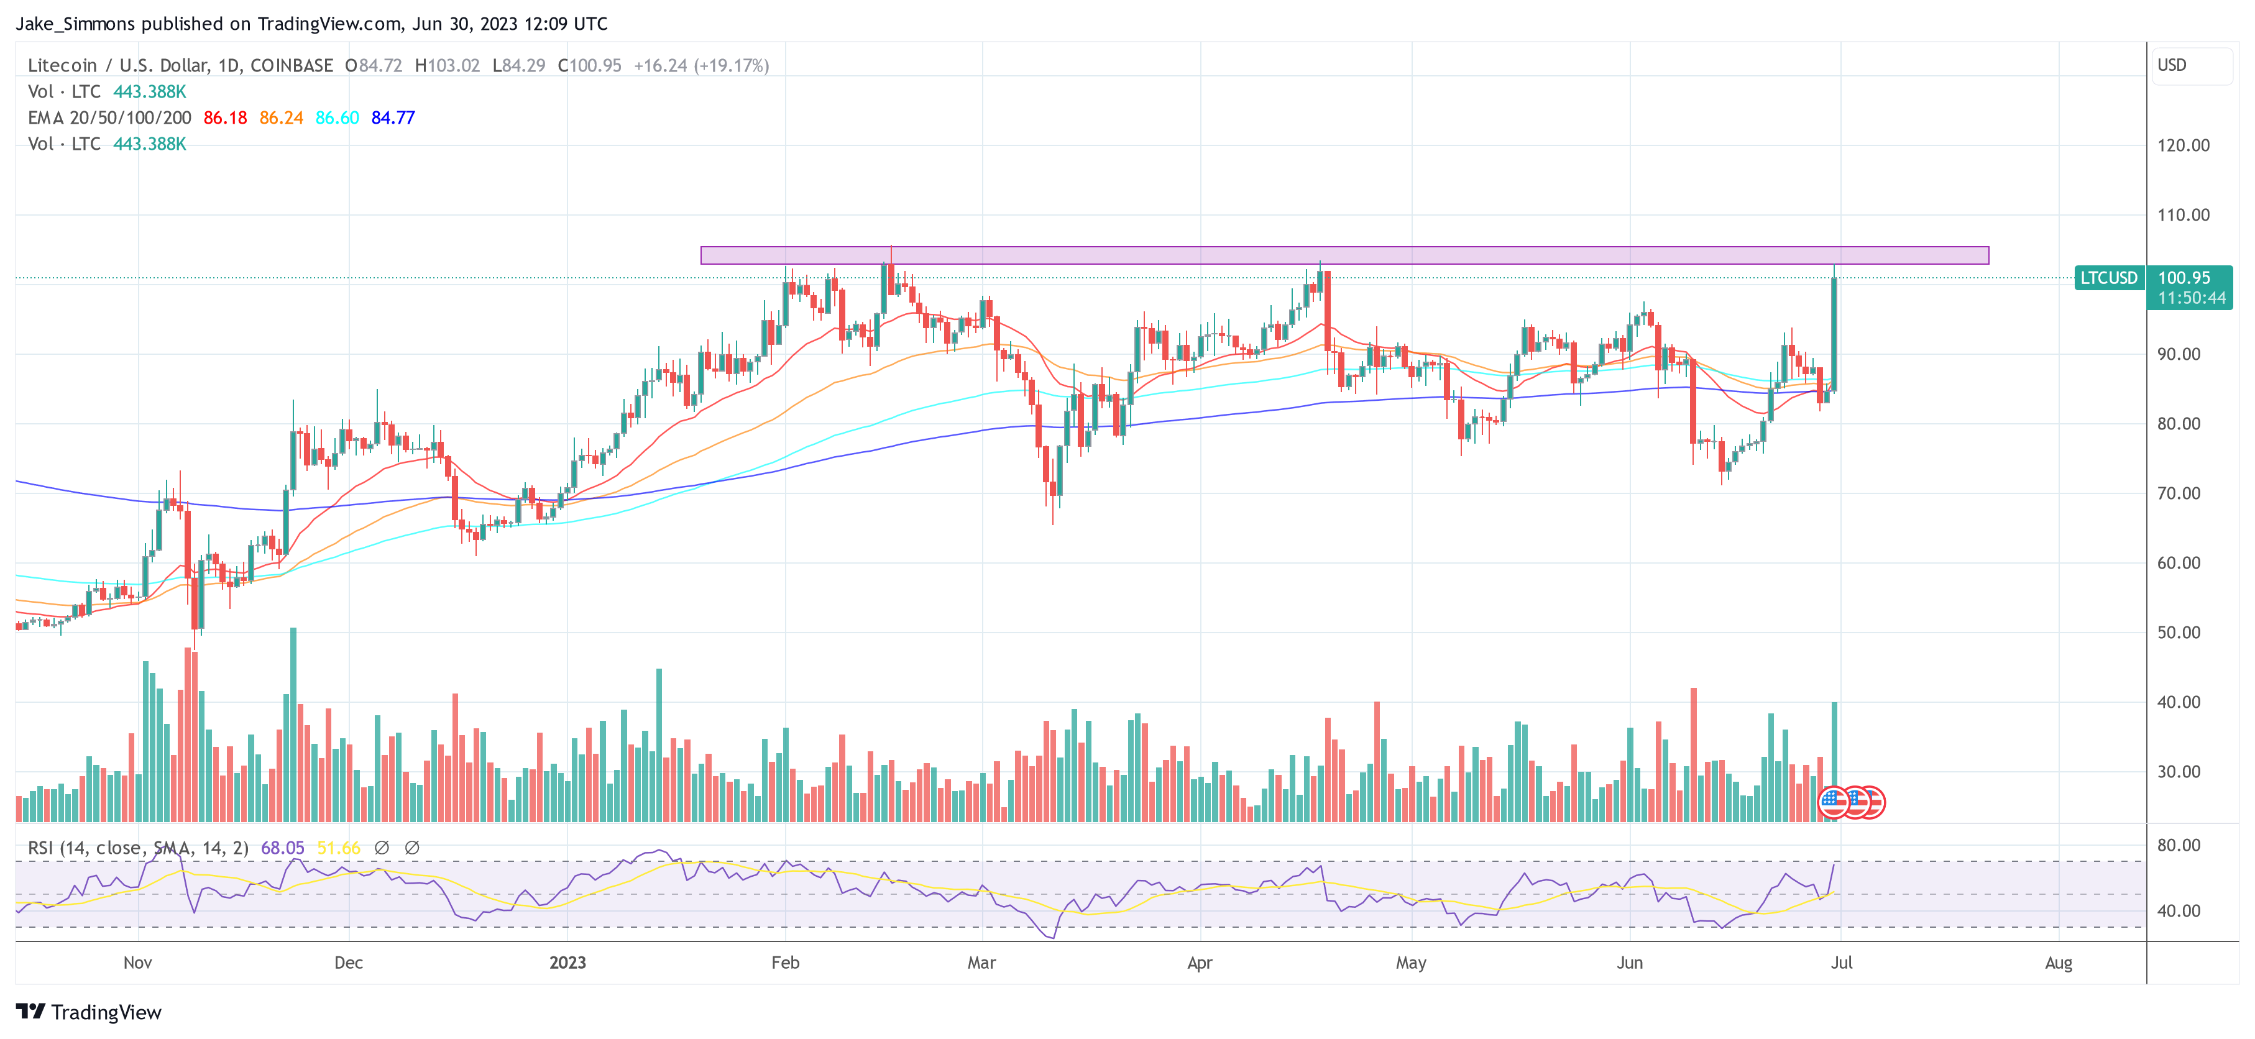This screenshot has width=2255, height=1039.
Task: Click the Apr label on time axis
Action: click(1199, 962)
